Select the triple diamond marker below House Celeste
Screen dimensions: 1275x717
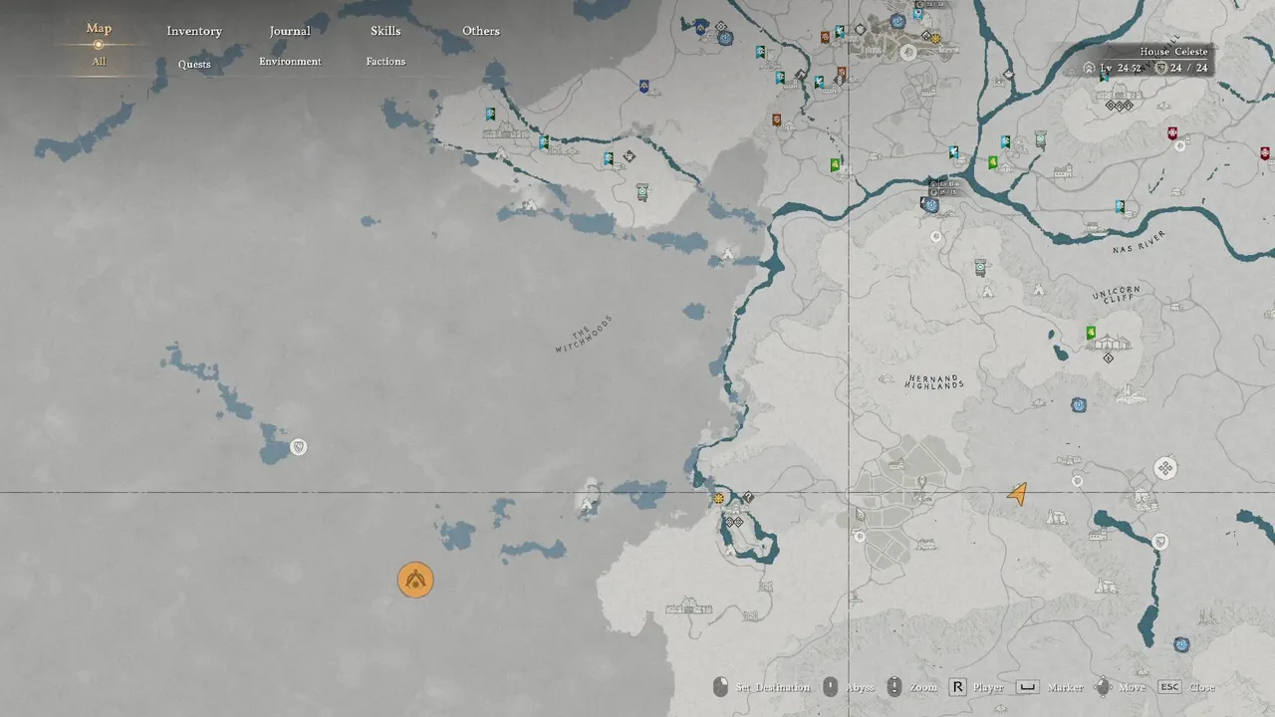point(1119,106)
